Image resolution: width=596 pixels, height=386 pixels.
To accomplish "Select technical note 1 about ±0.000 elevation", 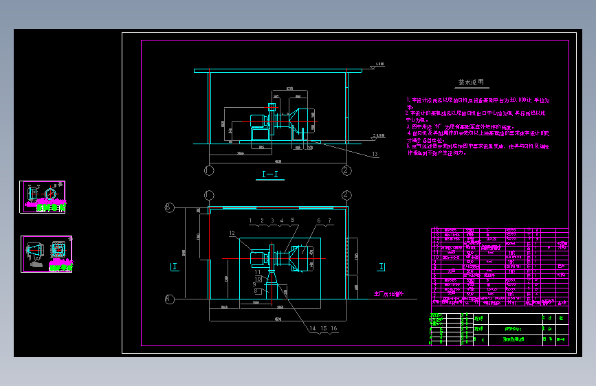I will click(478, 103).
